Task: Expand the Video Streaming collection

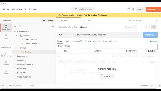Action: click(x=15, y=77)
